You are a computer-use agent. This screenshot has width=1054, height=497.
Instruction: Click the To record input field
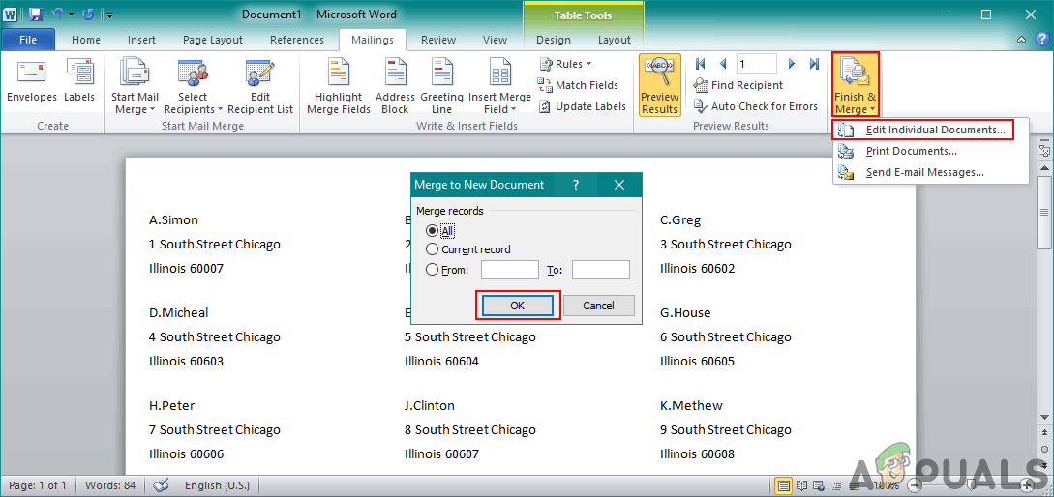click(601, 270)
